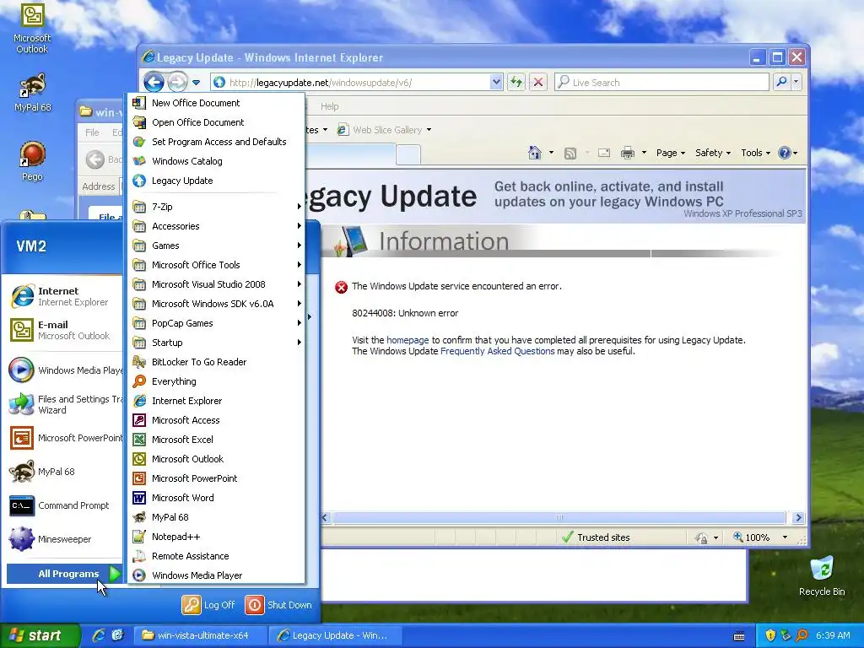Viewport: 864px width, 648px height.
Task: Expand the PopCap Games folder
Action: pyautogui.click(x=216, y=323)
